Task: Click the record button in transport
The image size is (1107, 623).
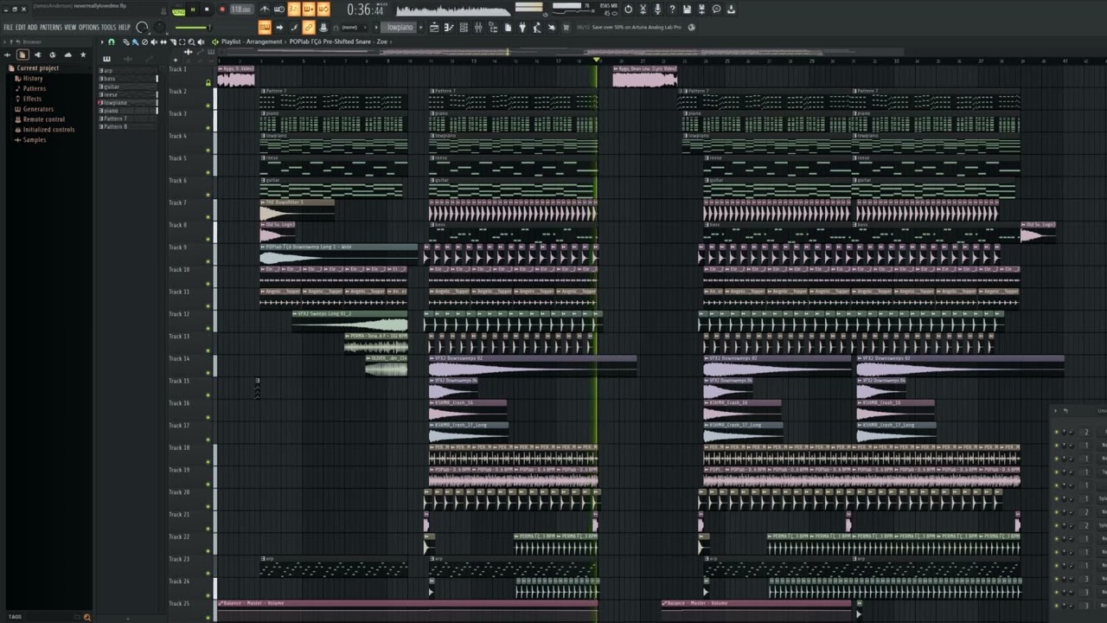Action: pos(222,9)
